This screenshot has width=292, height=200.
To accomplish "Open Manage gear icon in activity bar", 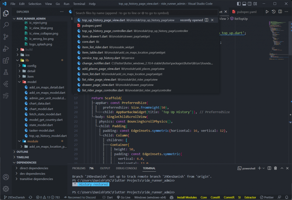I will click(x=6, y=189).
